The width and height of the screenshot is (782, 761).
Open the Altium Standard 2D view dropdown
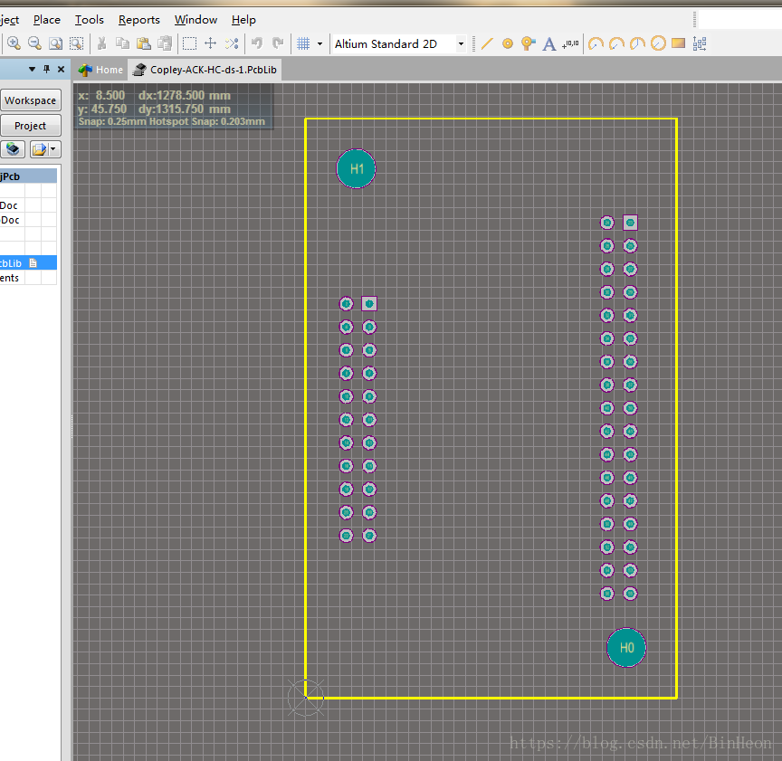point(461,43)
